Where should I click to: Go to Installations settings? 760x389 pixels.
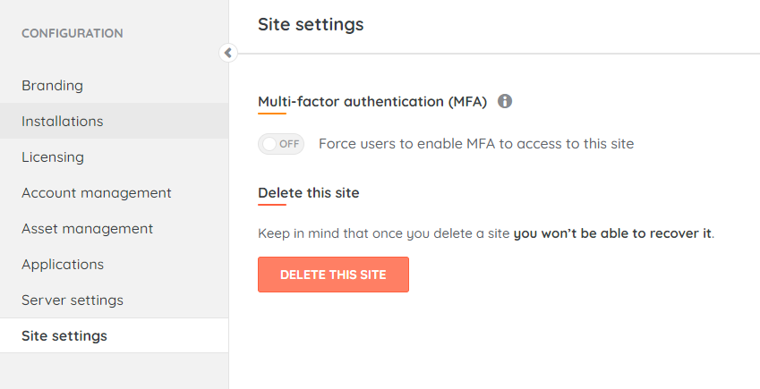(x=63, y=122)
